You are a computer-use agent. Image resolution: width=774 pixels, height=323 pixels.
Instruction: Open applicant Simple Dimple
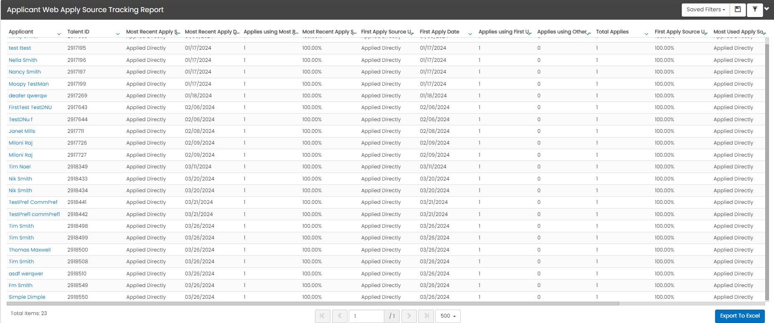[x=27, y=297]
